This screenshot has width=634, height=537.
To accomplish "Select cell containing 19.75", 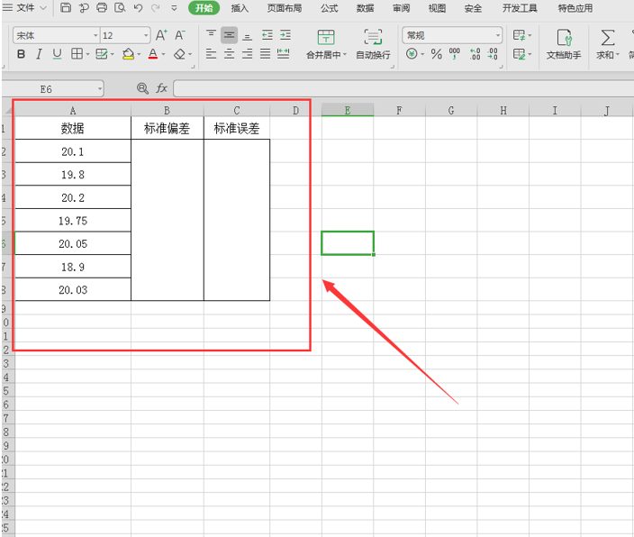I will pyautogui.click(x=73, y=221).
